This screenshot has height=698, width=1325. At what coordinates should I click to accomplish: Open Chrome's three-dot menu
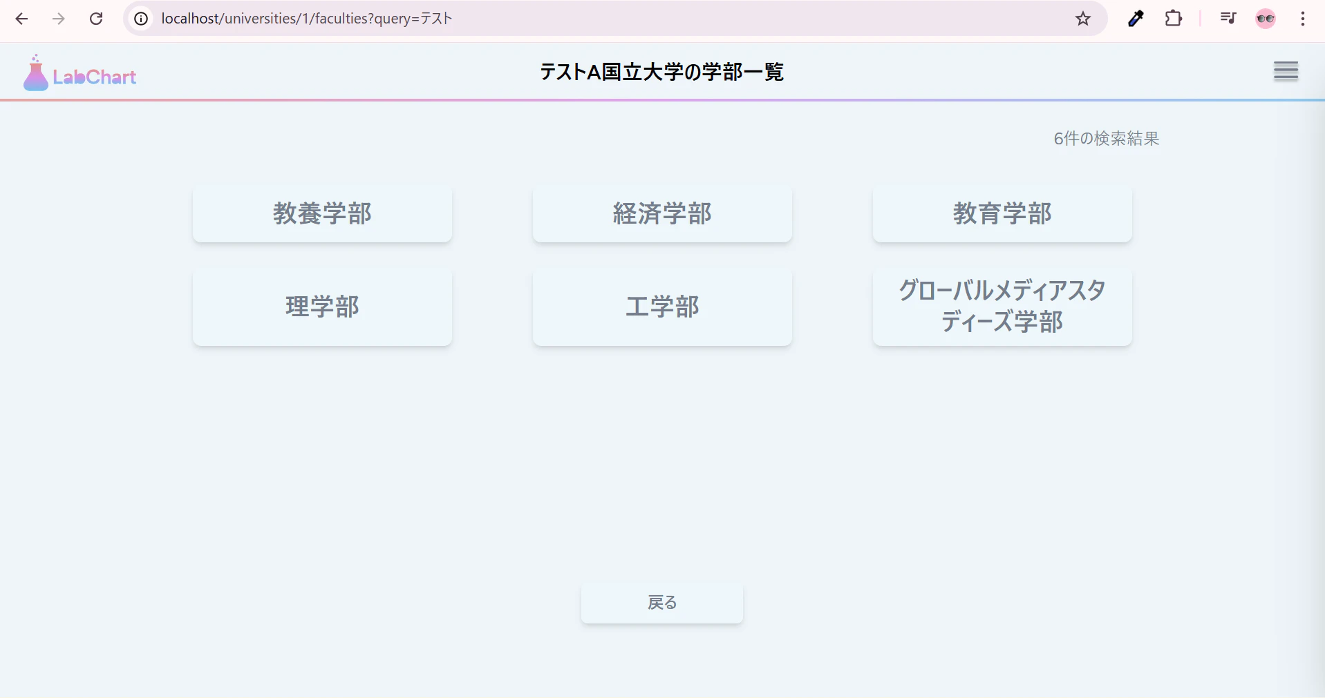[x=1303, y=19]
